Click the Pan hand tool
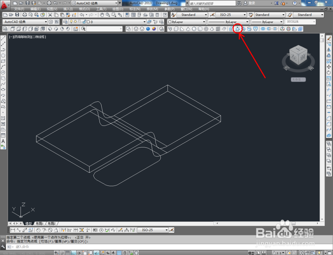 (102, 15)
